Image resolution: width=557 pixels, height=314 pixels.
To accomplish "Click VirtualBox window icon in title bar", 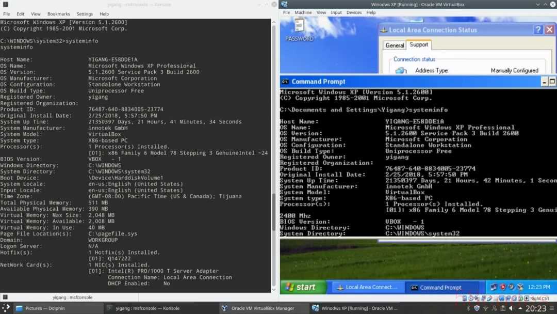I will tap(284, 4).
